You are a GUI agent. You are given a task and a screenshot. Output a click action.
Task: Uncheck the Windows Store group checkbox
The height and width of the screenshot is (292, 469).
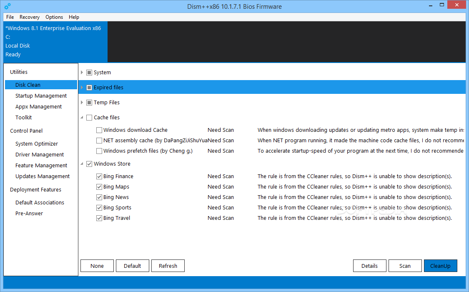tap(89, 164)
